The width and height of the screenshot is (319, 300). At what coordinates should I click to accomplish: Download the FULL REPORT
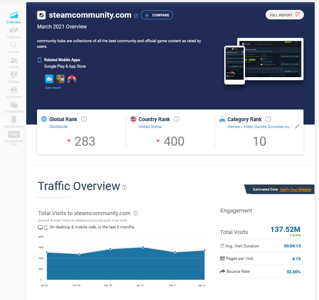point(285,15)
